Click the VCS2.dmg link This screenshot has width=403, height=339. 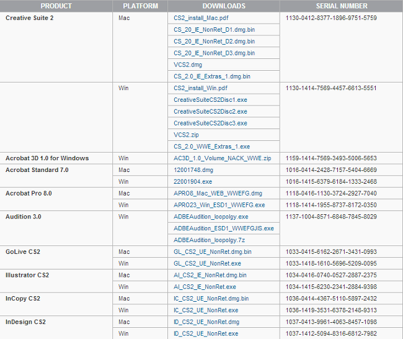click(x=188, y=65)
